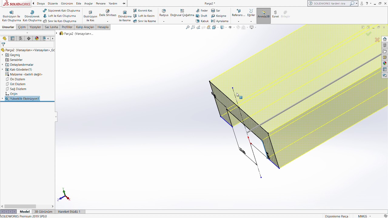Open Delik Sihirbazı tool

[108, 13]
